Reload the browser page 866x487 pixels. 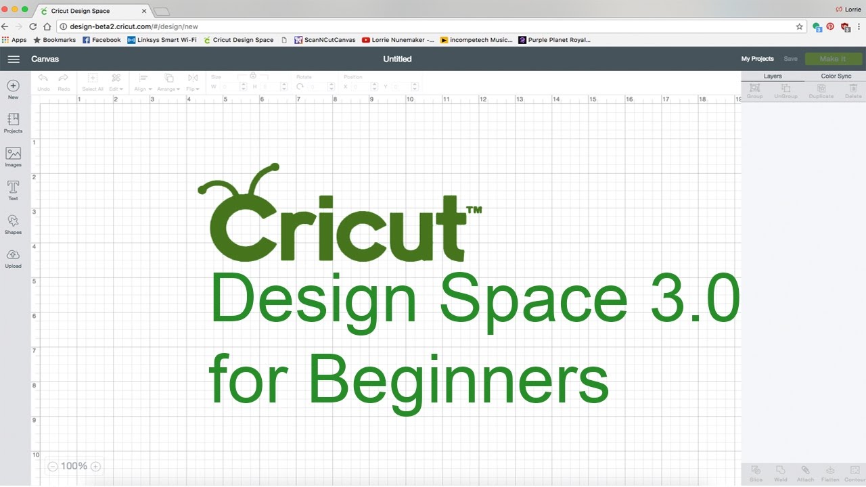pos(32,26)
